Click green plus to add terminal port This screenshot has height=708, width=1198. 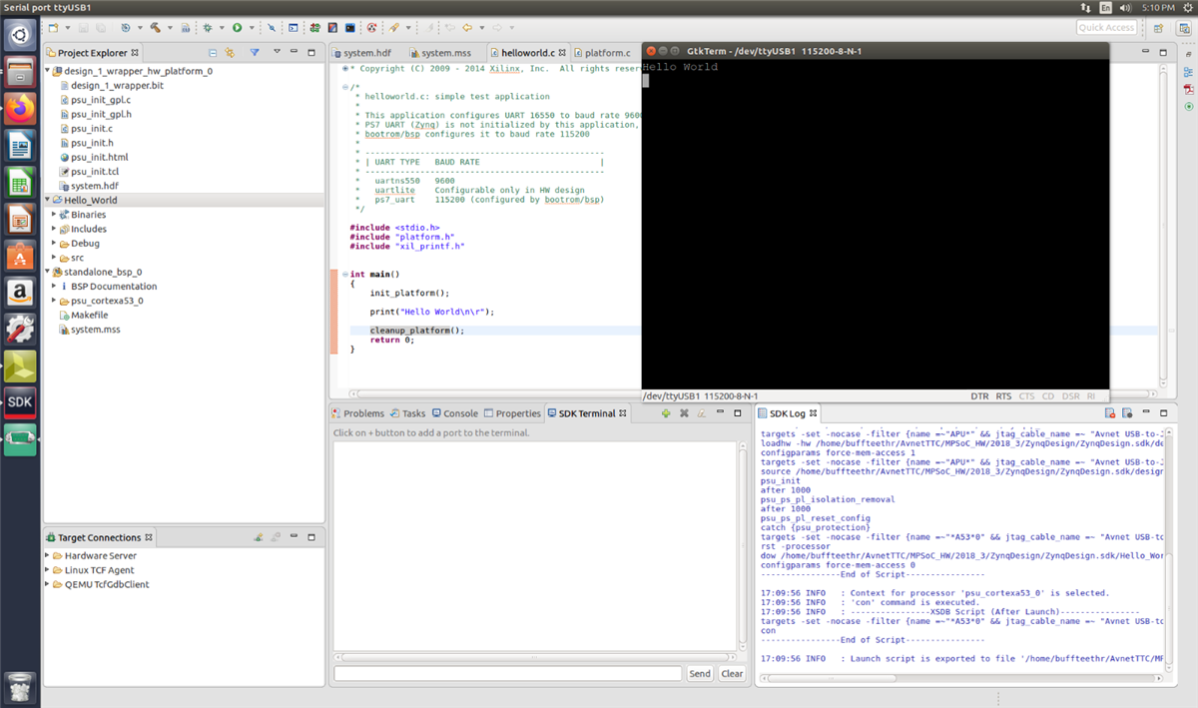666,413
